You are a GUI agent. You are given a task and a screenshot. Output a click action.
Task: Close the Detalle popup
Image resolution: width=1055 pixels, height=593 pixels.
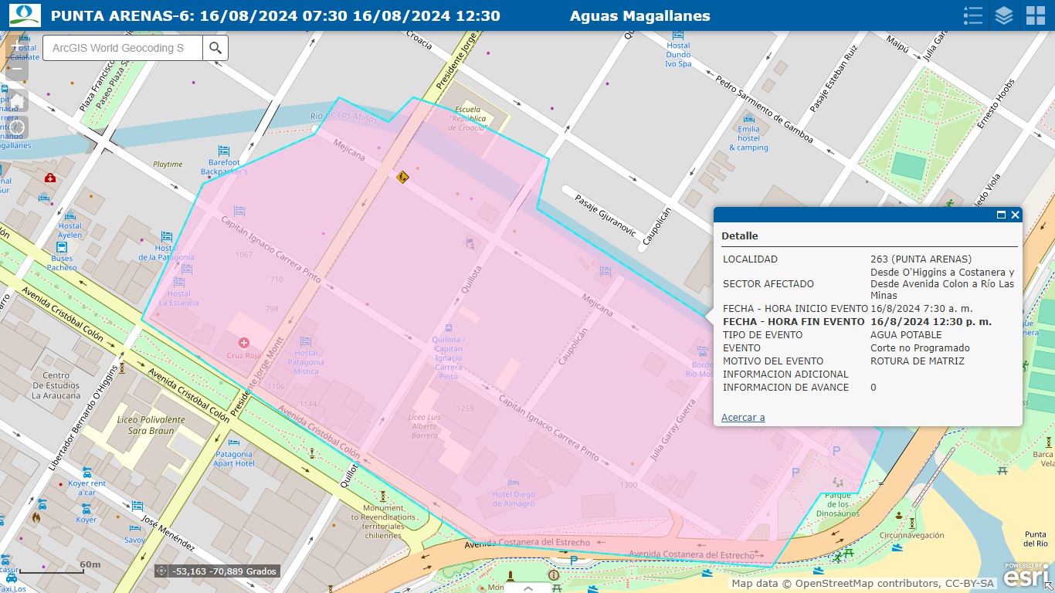tap(1016, 215)
